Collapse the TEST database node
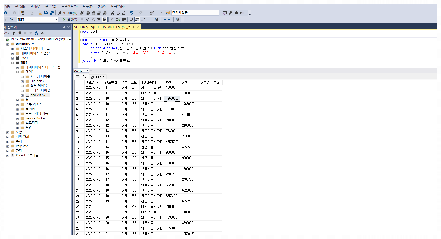 12,63
